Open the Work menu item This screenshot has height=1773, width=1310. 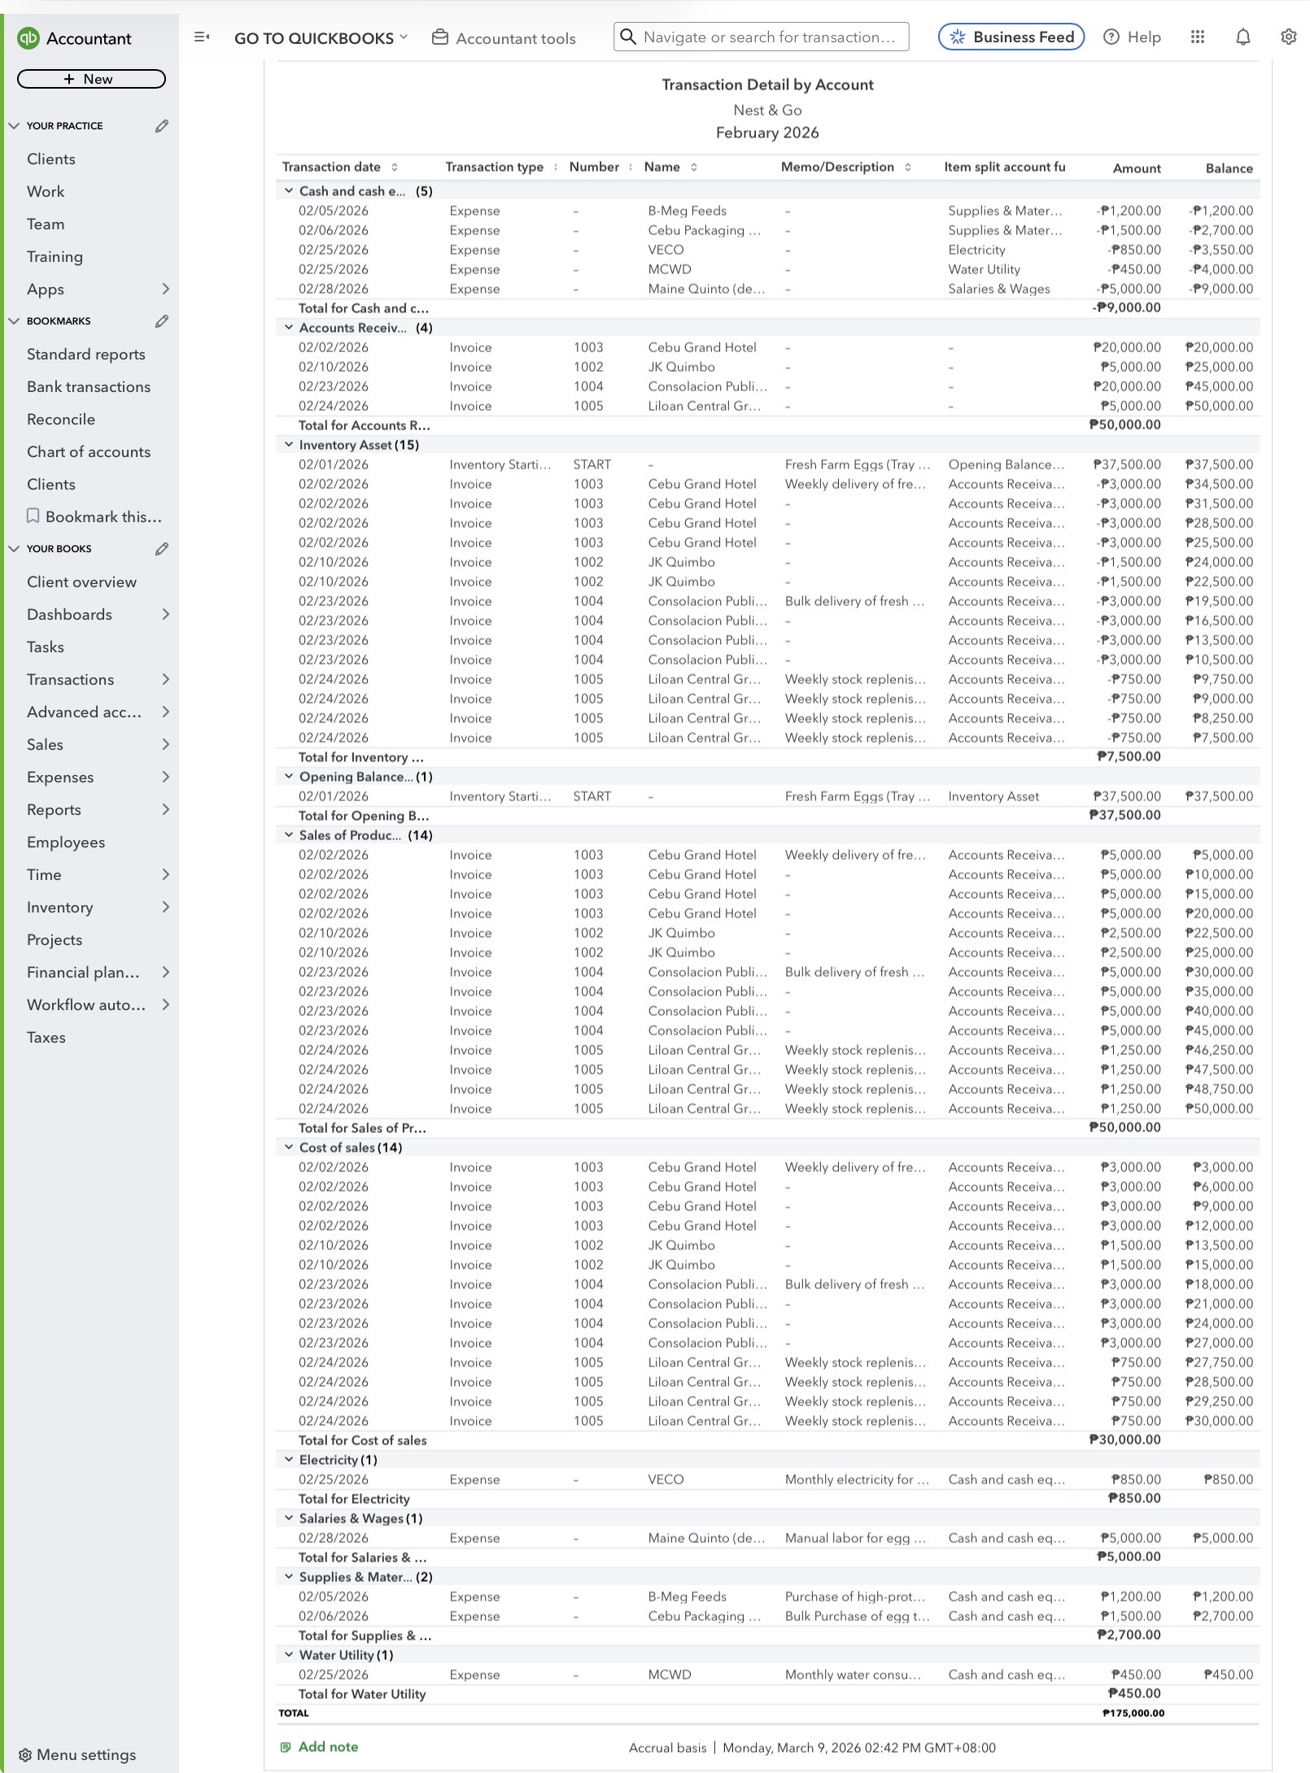click(46, 192)
